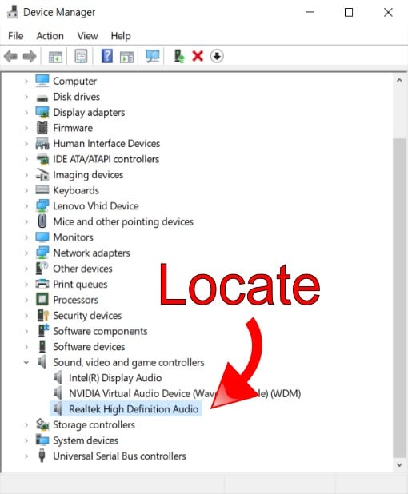
Task: Open the File menu
Action: [x=15, y=36]
